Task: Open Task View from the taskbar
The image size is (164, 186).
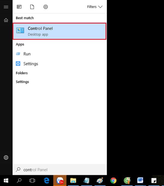Action: click(33, 181)
